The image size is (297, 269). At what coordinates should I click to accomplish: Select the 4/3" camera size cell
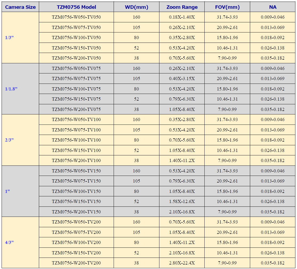click(x=20, y=242)
